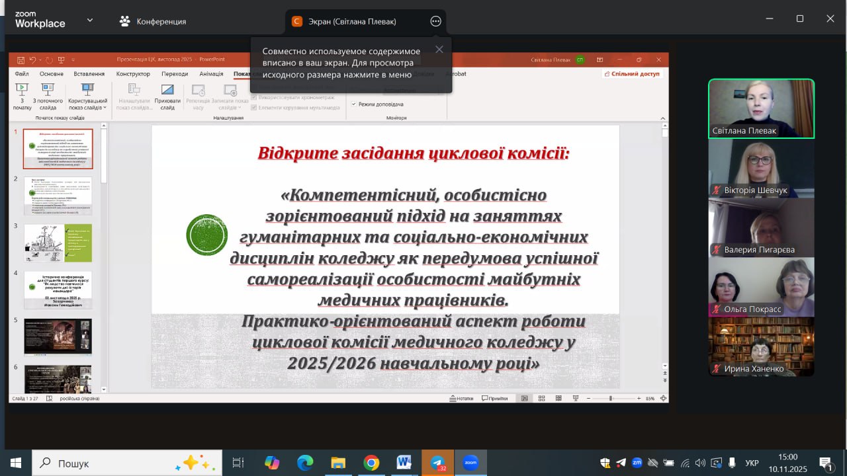
Task: Switch to Slide Sorter view in status bar
Action: coord(541,399)
